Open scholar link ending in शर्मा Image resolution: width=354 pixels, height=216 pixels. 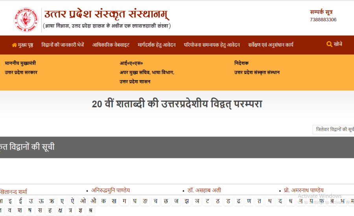pyautogui.click(x=13, y=192)
